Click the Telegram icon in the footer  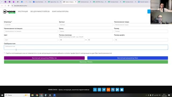click(x=104, y=90)
